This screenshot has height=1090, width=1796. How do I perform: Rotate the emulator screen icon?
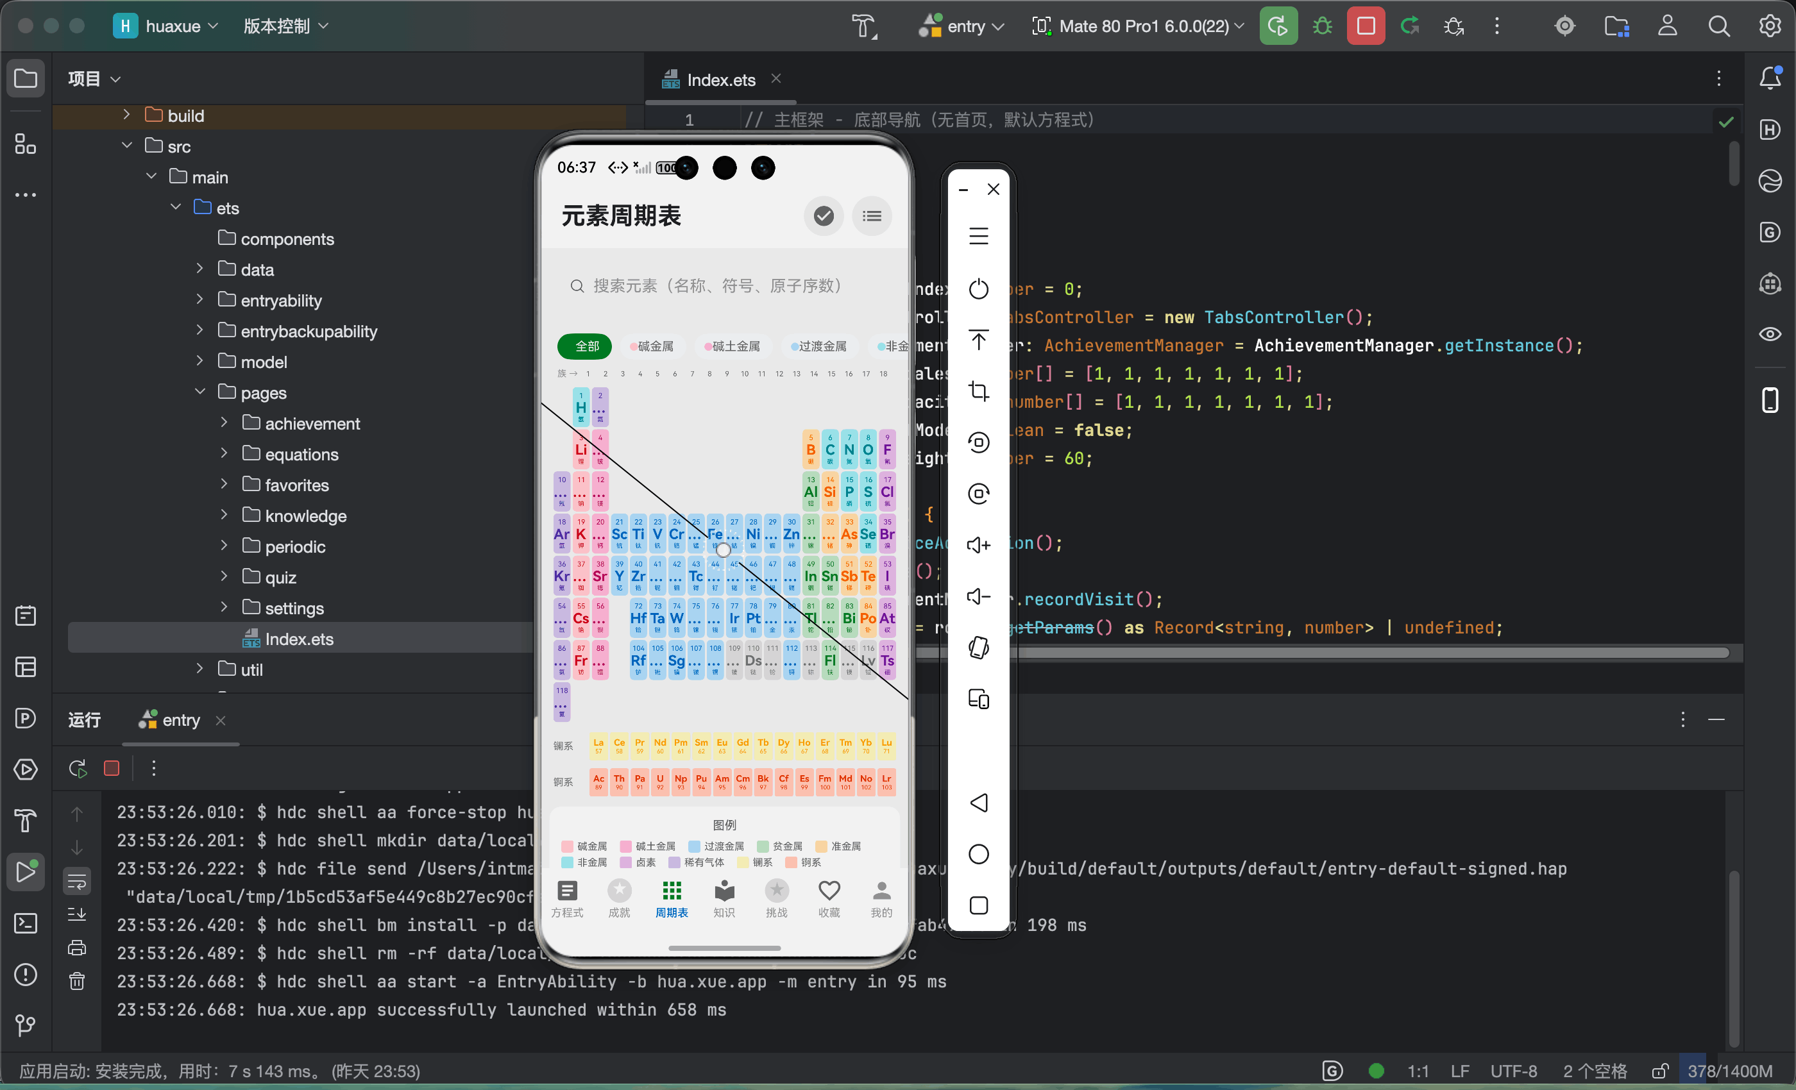click(x=978, y=648)
